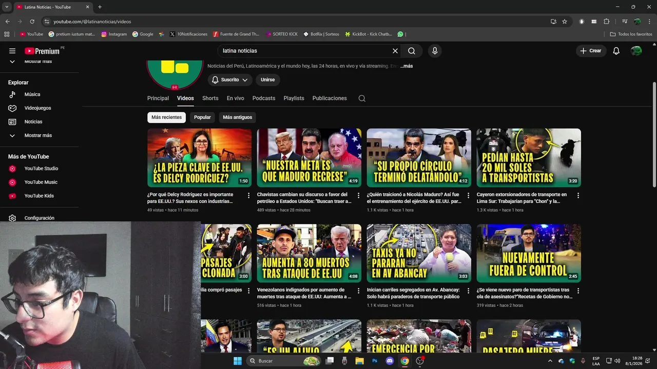Open the Chrome tab search dropdown

coord(7,7)
